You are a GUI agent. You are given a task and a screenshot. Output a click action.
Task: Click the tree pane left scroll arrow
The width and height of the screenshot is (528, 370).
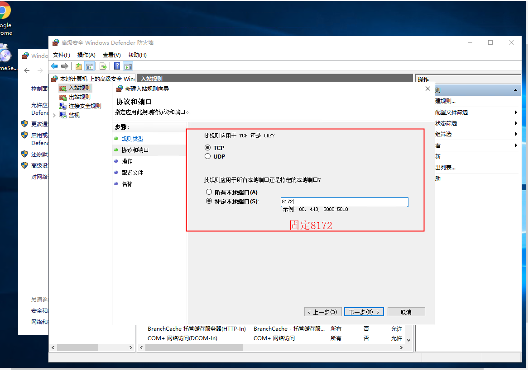coord(53,347)
